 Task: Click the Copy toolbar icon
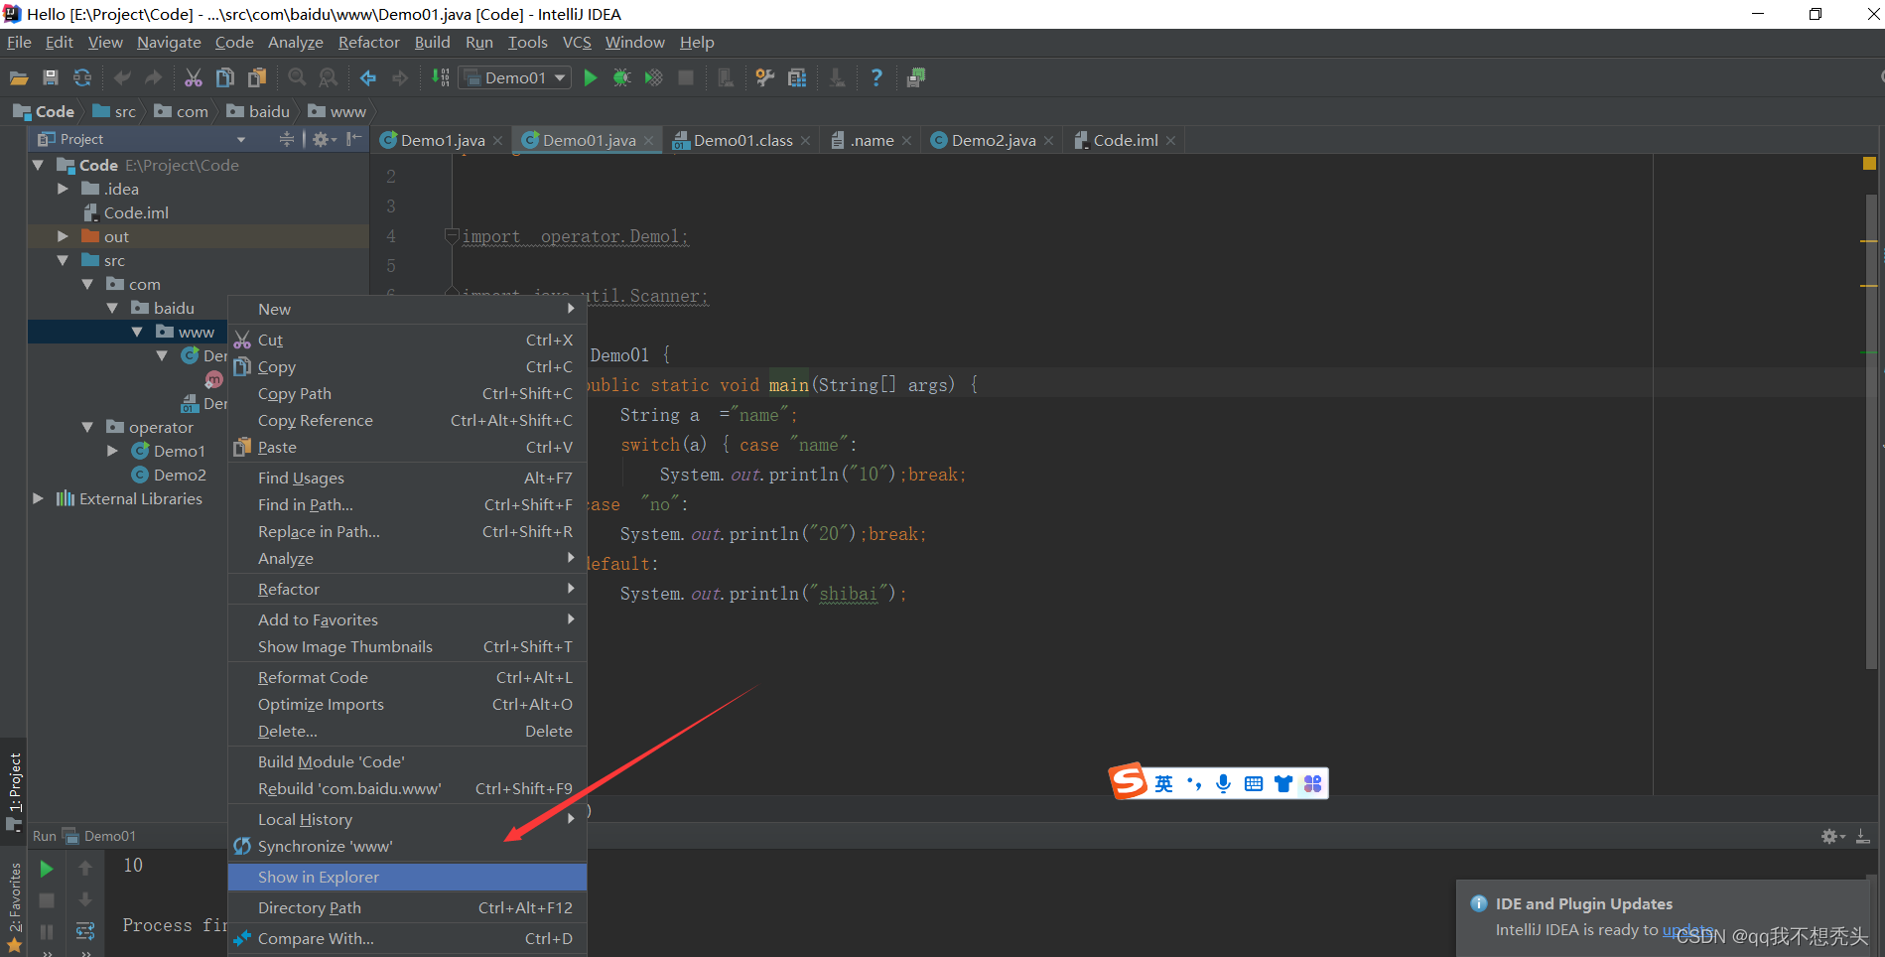[x=225, y=77]
